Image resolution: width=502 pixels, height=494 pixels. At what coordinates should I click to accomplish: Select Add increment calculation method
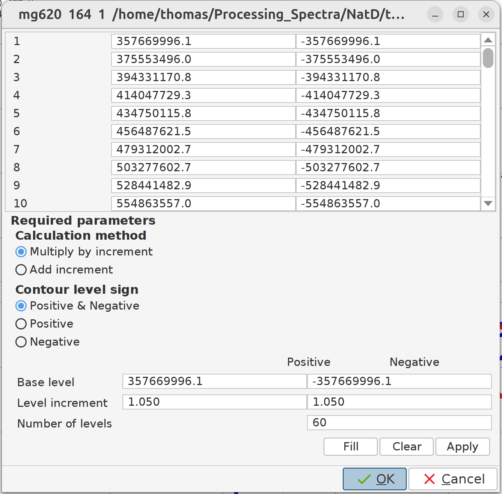[21, 270]
